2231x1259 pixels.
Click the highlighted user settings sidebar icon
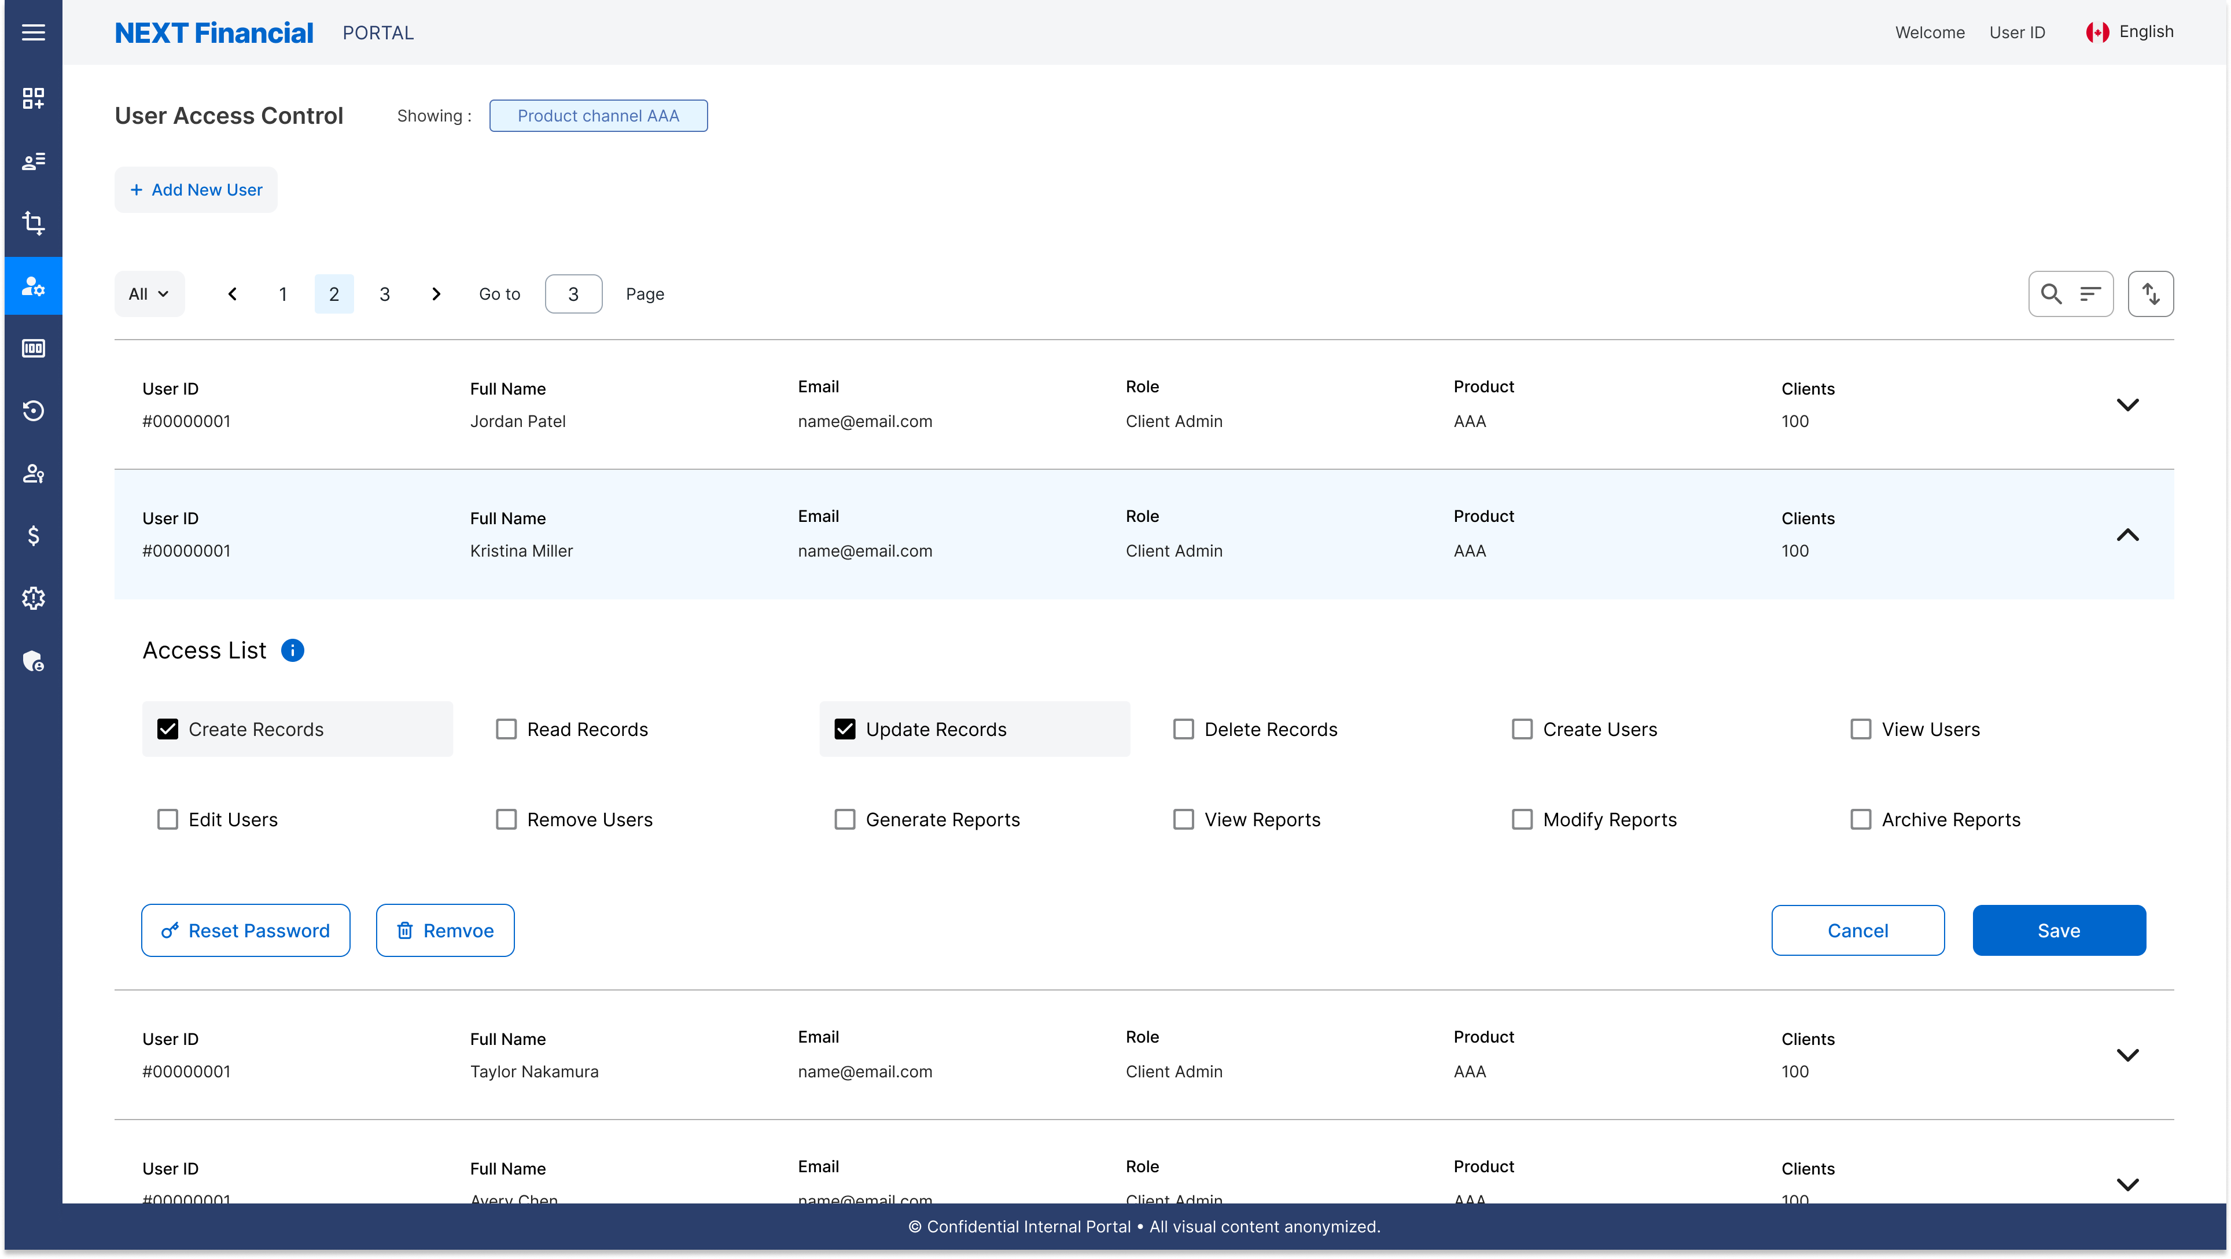point(33,286)
